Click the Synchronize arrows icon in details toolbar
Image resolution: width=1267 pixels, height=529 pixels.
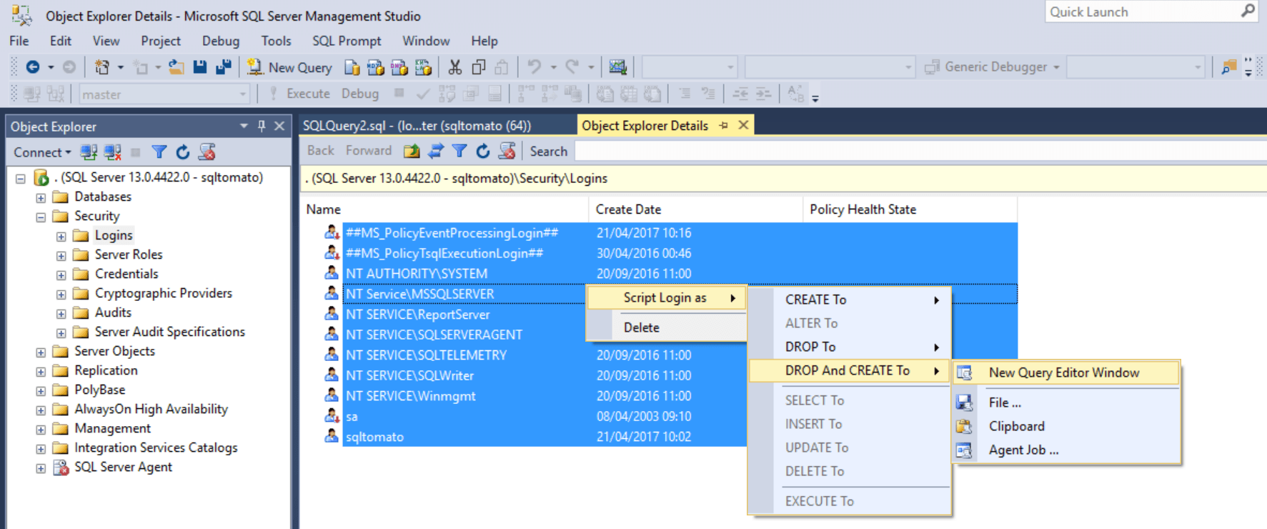[x=436, y=151]
